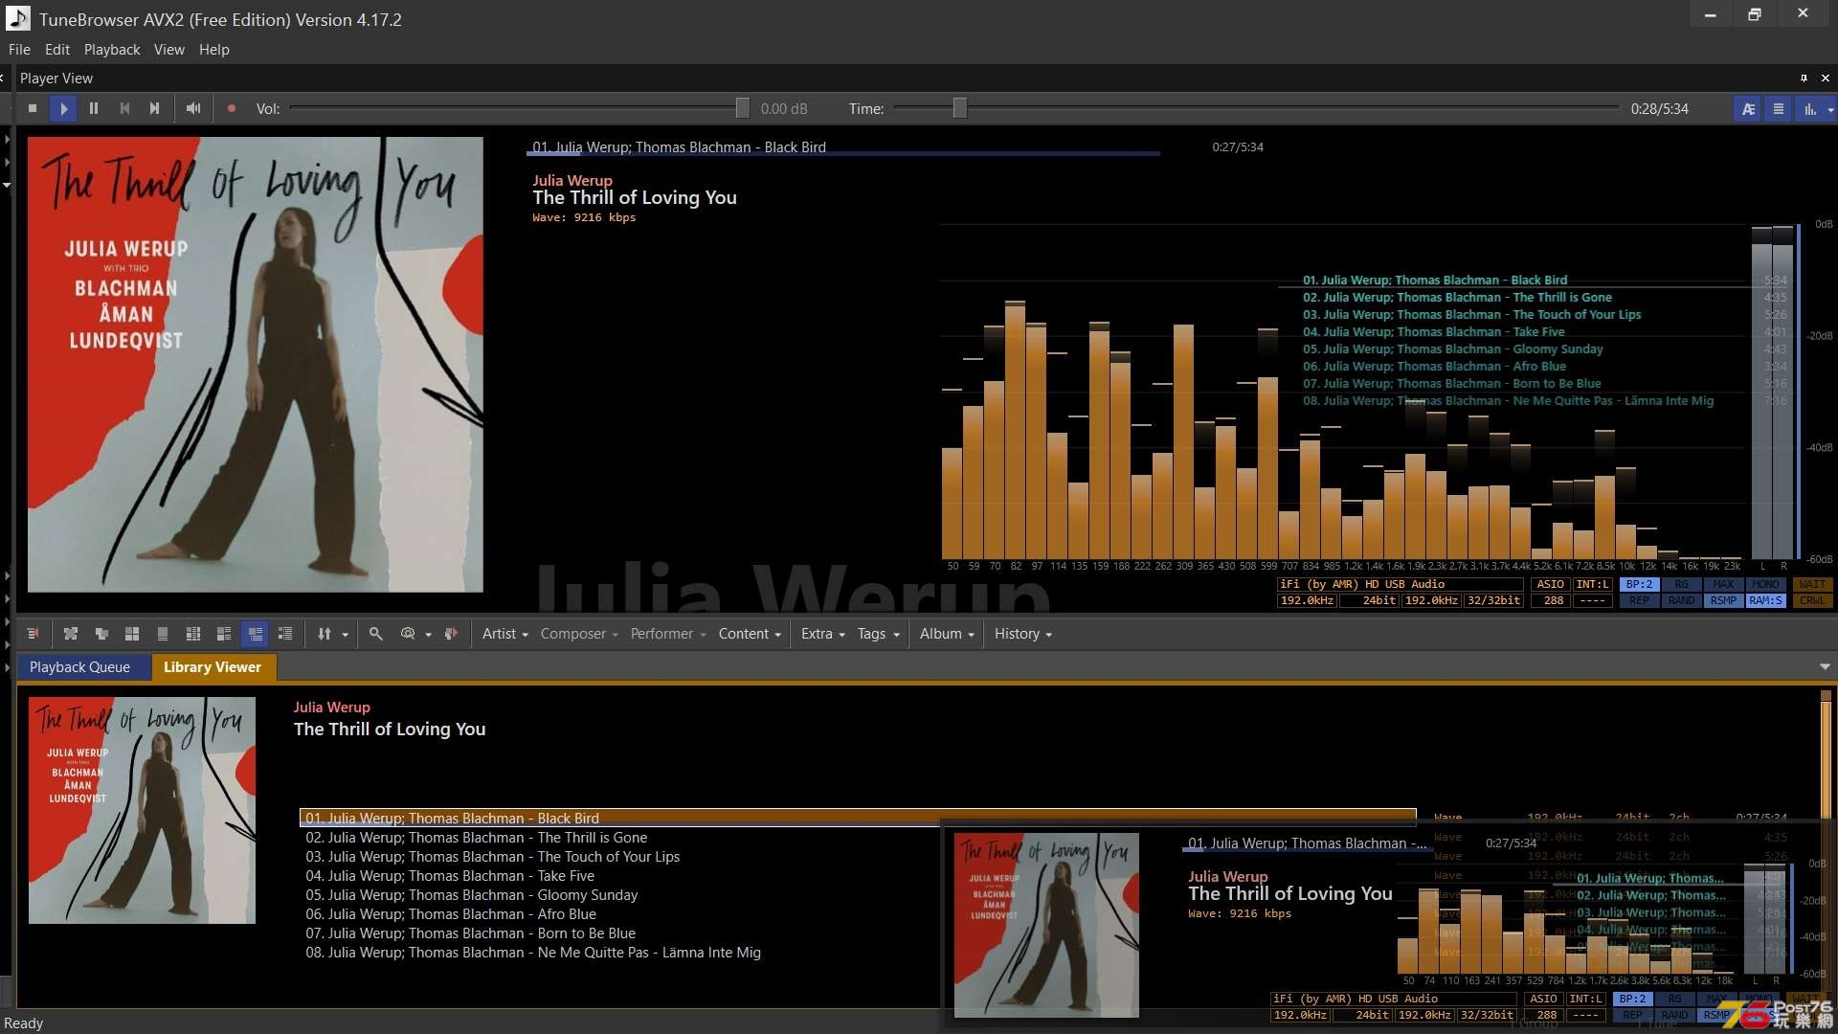Image resolution: width=1838 pixels, height=1034 pixels.
Task: Select Take Five in Library Viewer list
Action: pos(450,876)
